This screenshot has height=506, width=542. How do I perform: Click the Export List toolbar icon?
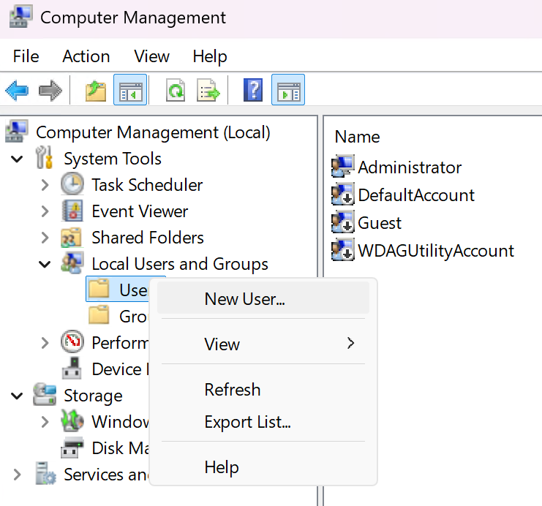click(208, 91)
